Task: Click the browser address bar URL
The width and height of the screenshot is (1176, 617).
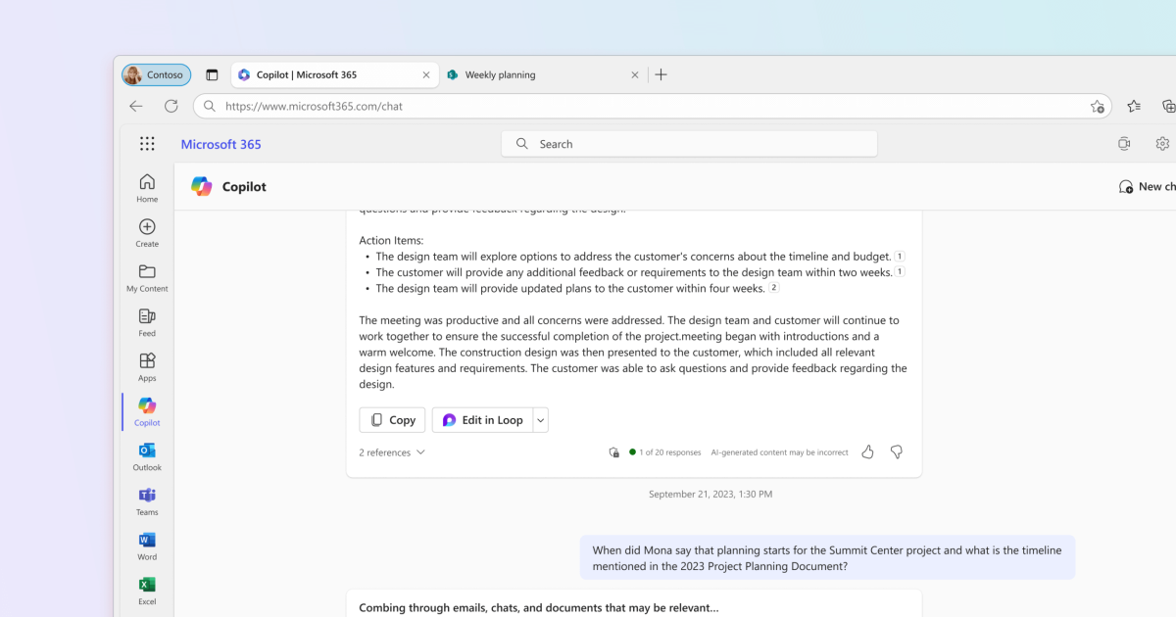Action: 314,106
